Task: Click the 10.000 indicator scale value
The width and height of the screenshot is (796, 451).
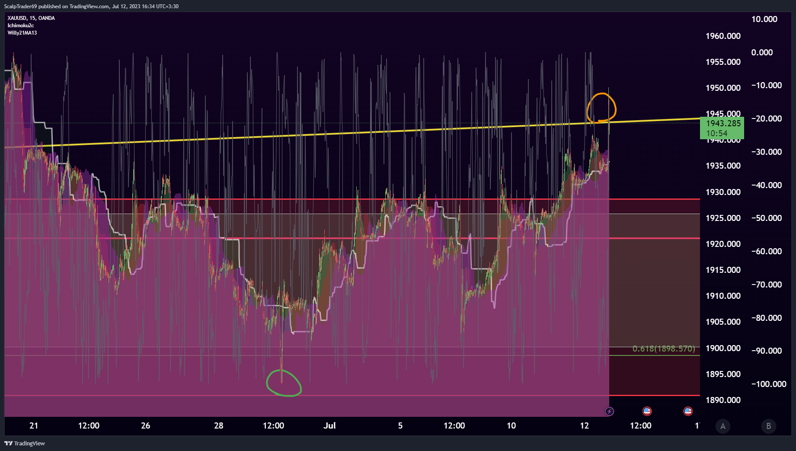Action: pyautogui.click(x=764, y=19)
